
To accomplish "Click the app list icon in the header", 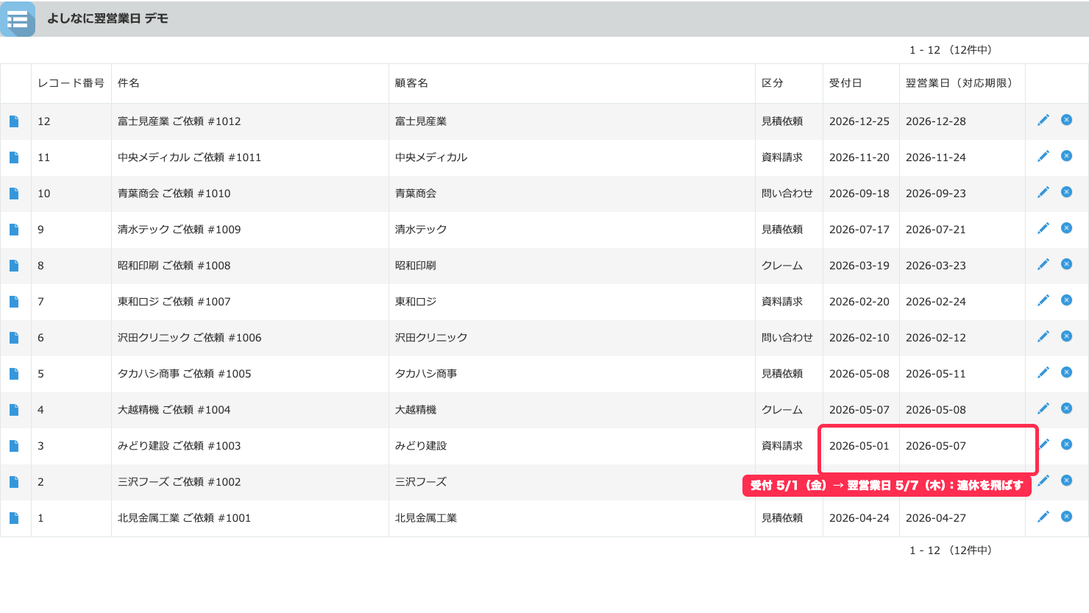I will (18, 19).
